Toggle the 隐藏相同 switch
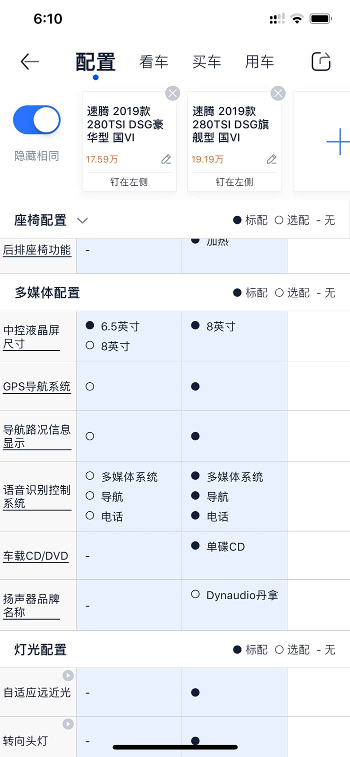Viewport: 350px width, 757px height. click(x=36, y=120)
